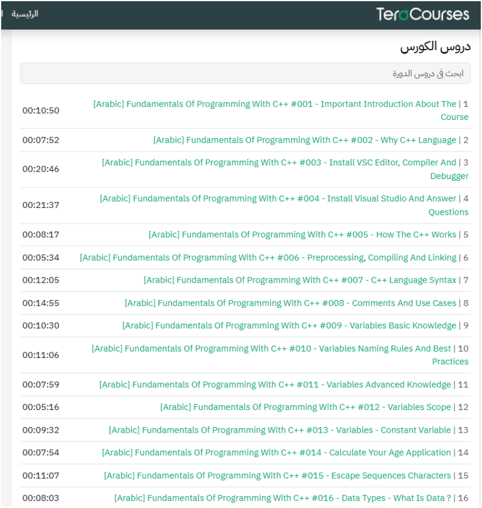Open lesson #014 Calculate Your Age Application
The image size is (482, 508).
pos(276,452)
